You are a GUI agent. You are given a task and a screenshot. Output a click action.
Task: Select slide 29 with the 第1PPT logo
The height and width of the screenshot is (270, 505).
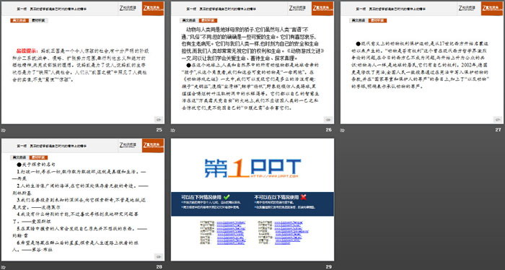(252, 200)
